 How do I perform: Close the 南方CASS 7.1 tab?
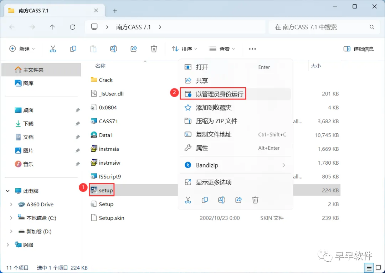point(96,11)
